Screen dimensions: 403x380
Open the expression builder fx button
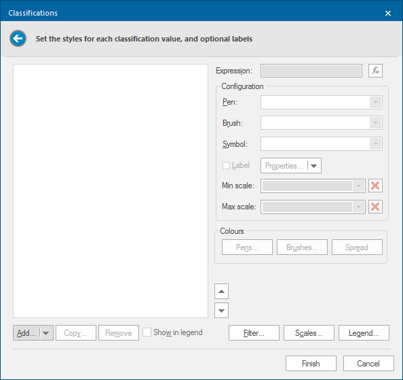[x=375, y=71]
